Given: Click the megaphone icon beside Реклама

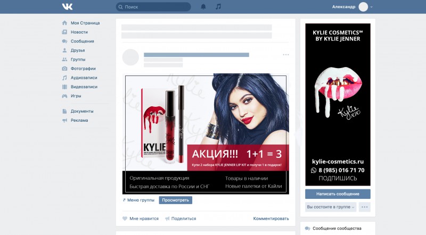Looking at the screenshot, I should [64, 120].
